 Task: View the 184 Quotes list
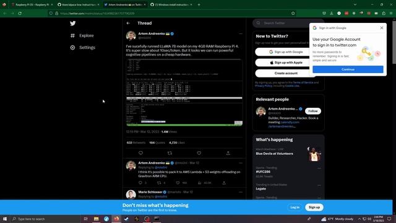coord(157,142)
